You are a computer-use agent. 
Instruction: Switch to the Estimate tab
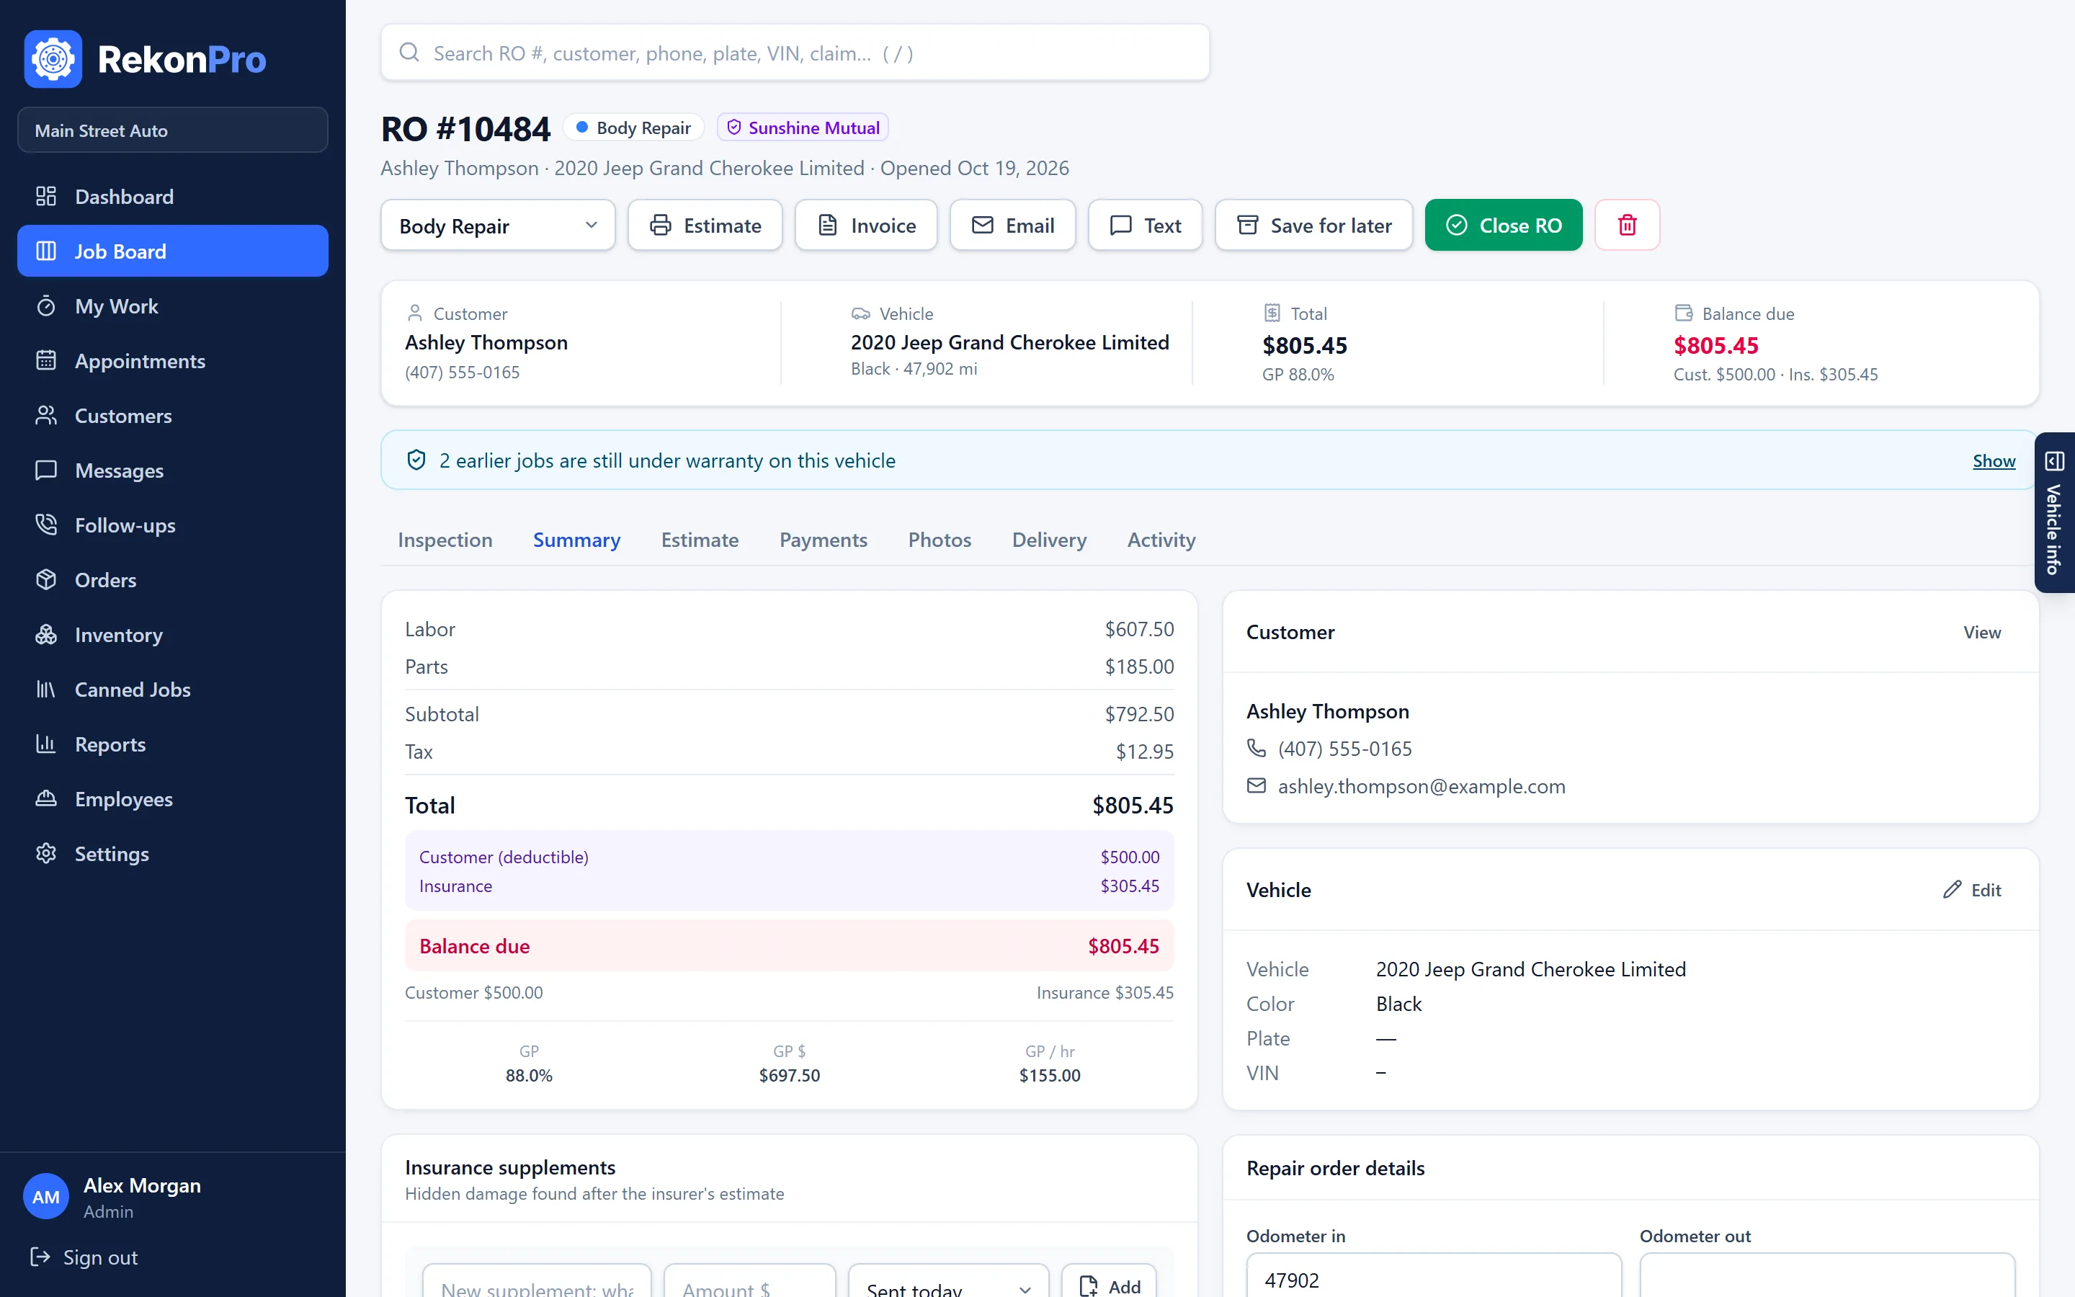coord(700,540)
